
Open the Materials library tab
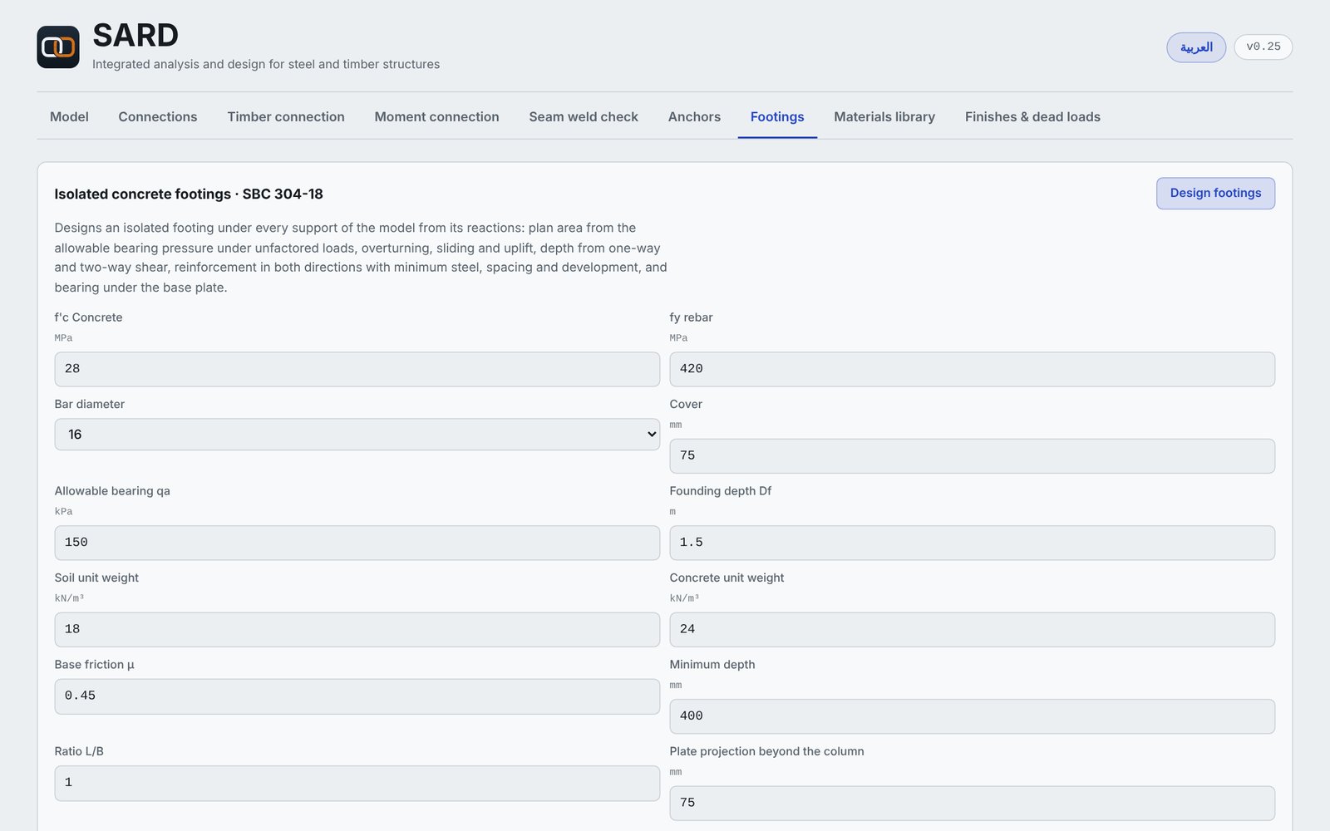click(884, 117)
